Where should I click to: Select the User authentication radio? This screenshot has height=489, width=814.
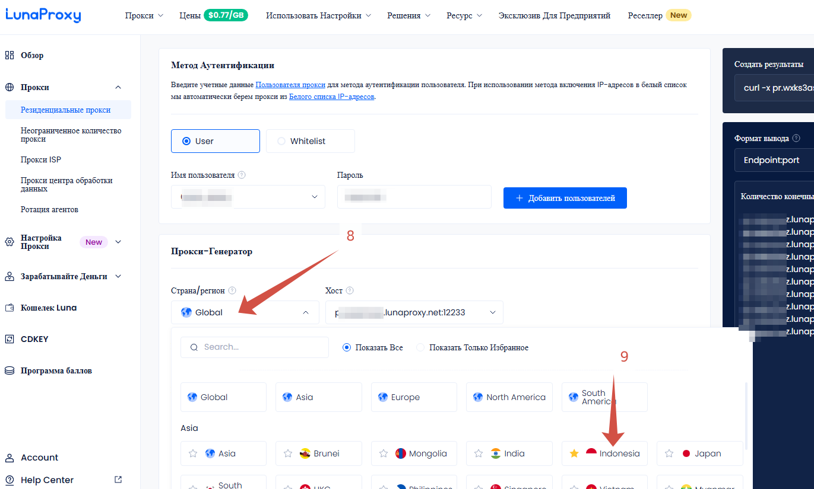click(x=186, y=141)
